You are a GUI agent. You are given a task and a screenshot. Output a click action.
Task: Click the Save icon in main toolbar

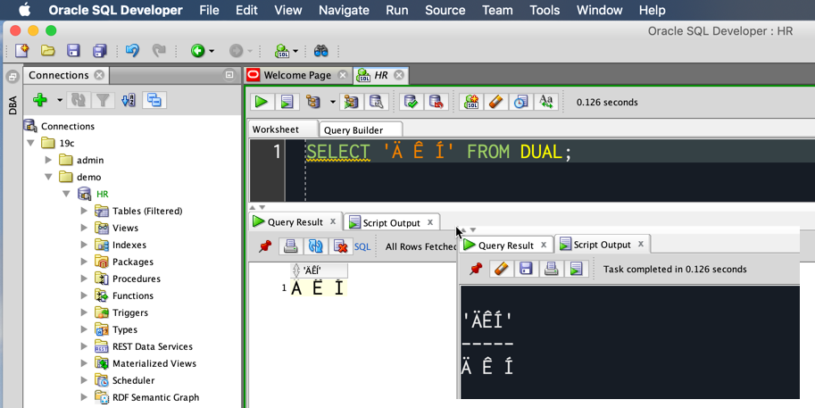73,50
